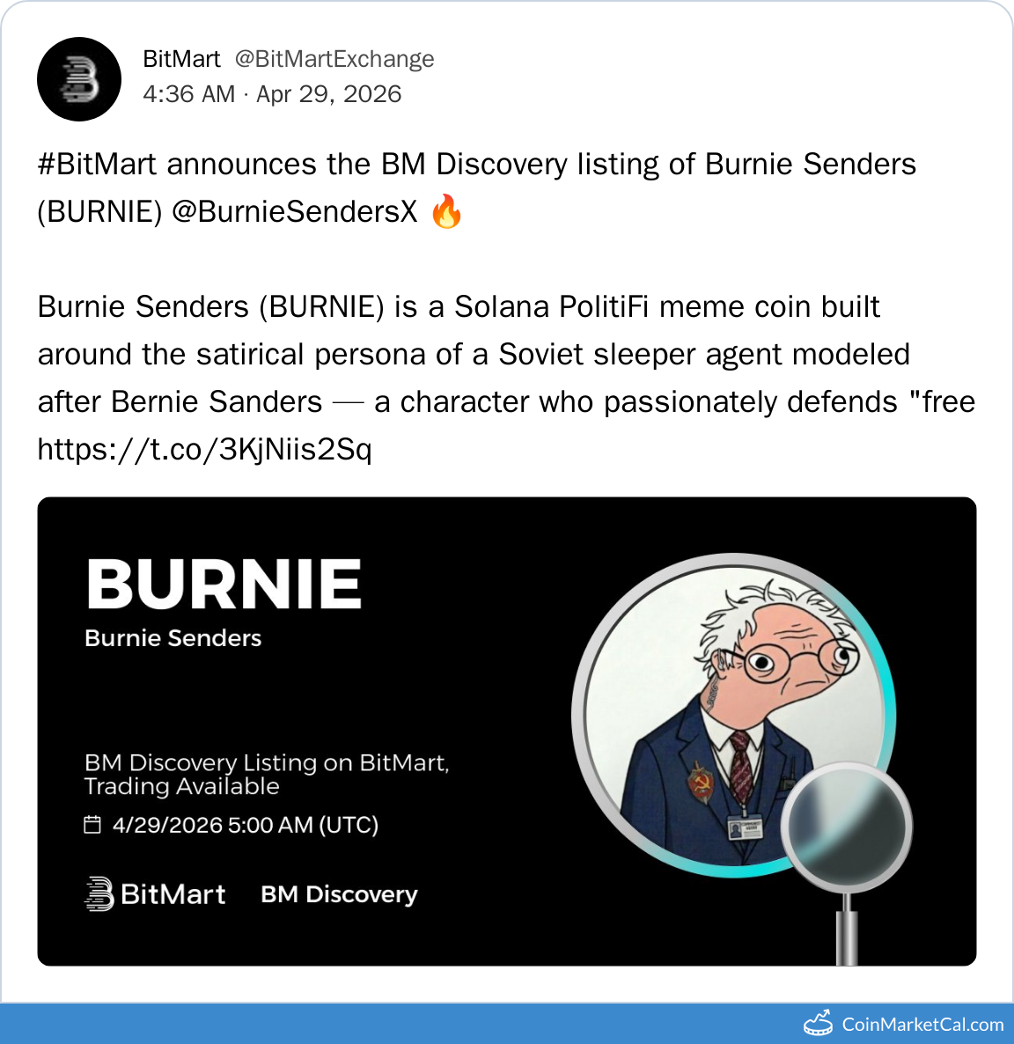Click the CoinMarketCal logo icon
The image size is (1014, 1044).
819,1024
